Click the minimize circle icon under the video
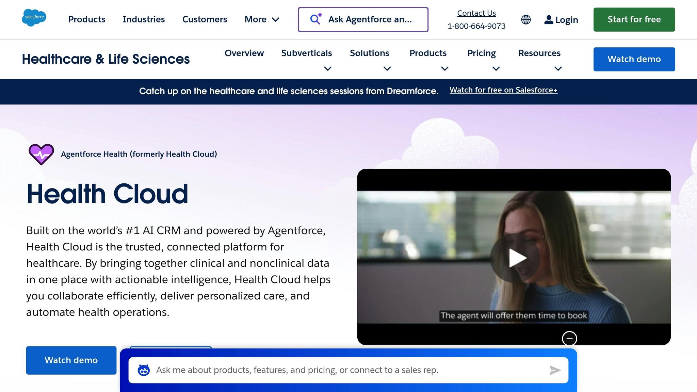 tap(569, 338)
